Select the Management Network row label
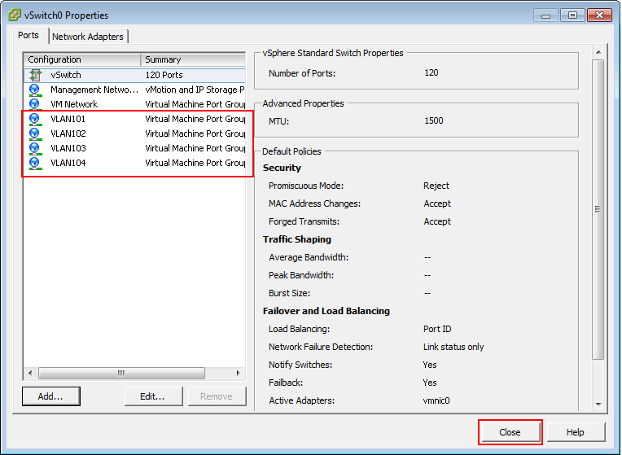 click(x=94, y=90)
